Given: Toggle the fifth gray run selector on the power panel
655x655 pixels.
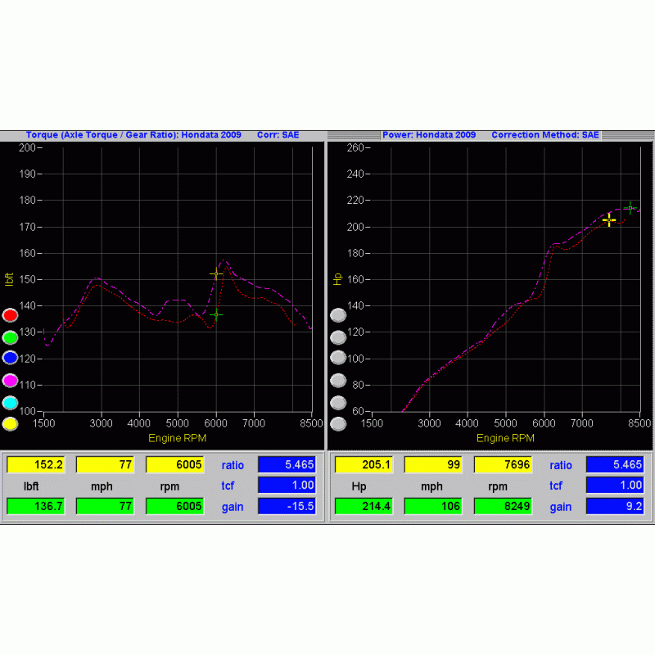Looking at the screenshot, I should pos(338,401).
